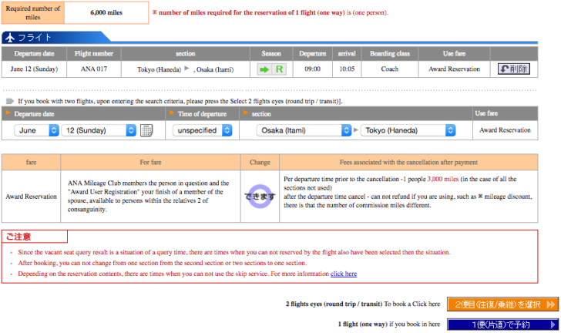Click the green arrow season icon
Image resolution: width=561 pixels, height=333 pixels.
(264, 69)
